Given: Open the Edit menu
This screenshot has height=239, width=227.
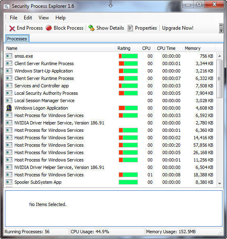Looking at the screenshot, I should coord(28,18).
